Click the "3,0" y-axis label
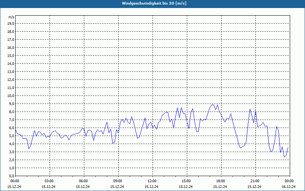The width and height of the screenshot is (305, 191). (x=11, y=152)
